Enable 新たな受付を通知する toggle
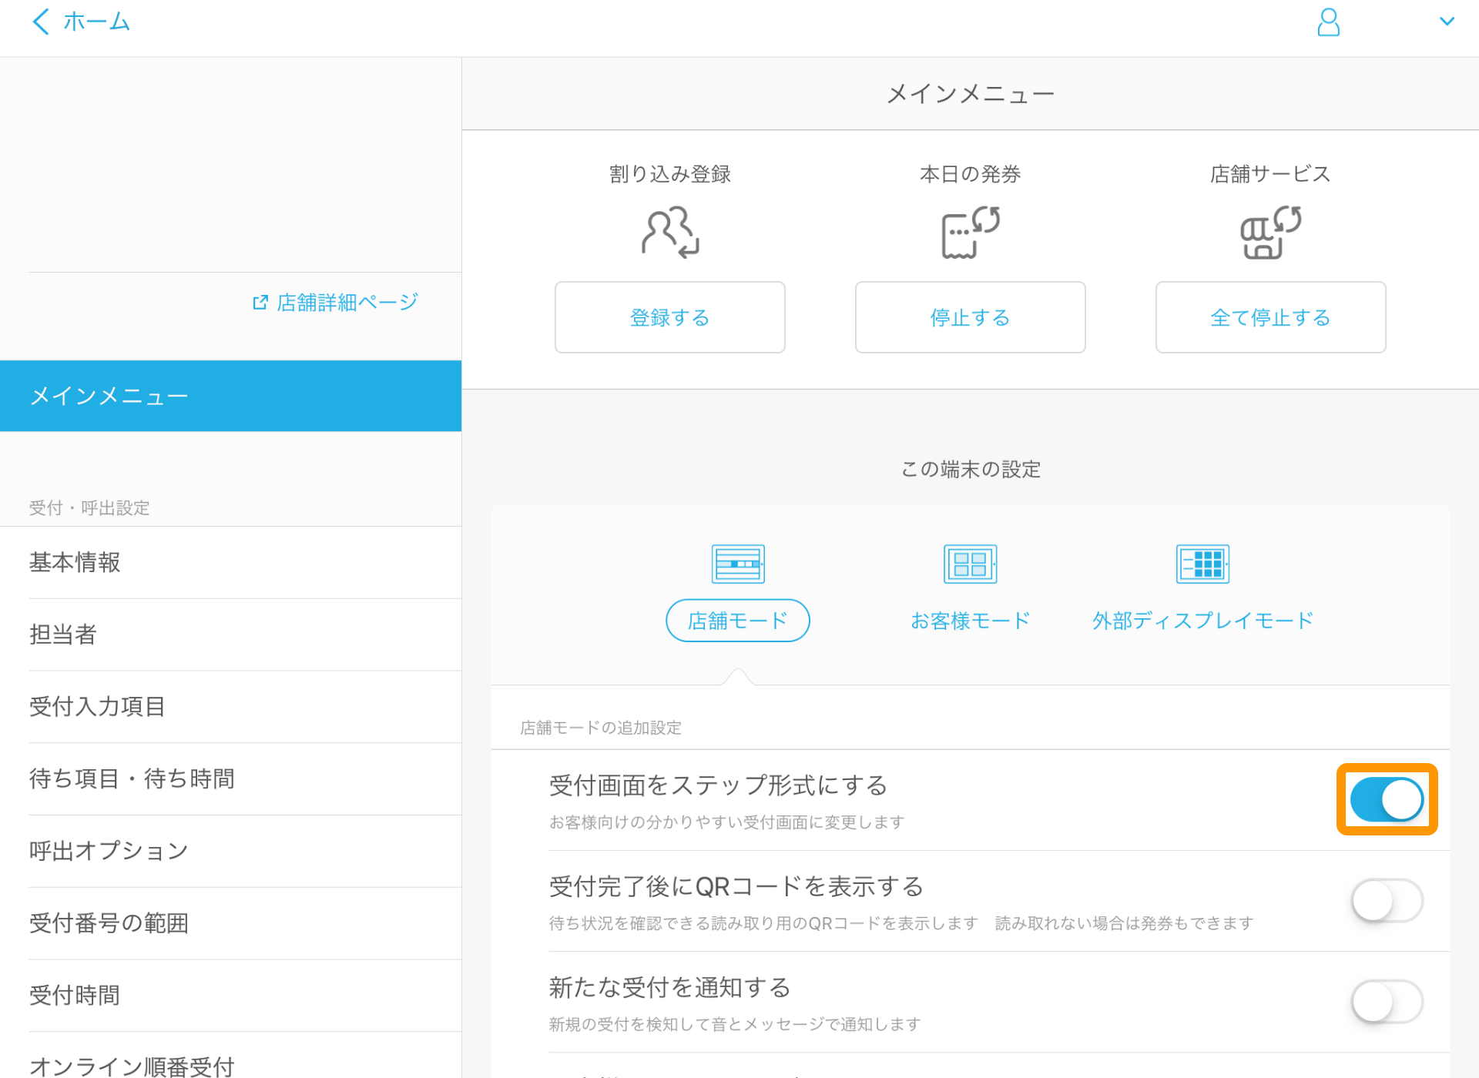The height and width of the screenshot is (1078, 1479). [x=1387, y=1001]
